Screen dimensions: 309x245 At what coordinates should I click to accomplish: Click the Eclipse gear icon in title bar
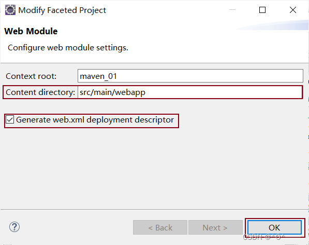point(10,10)
